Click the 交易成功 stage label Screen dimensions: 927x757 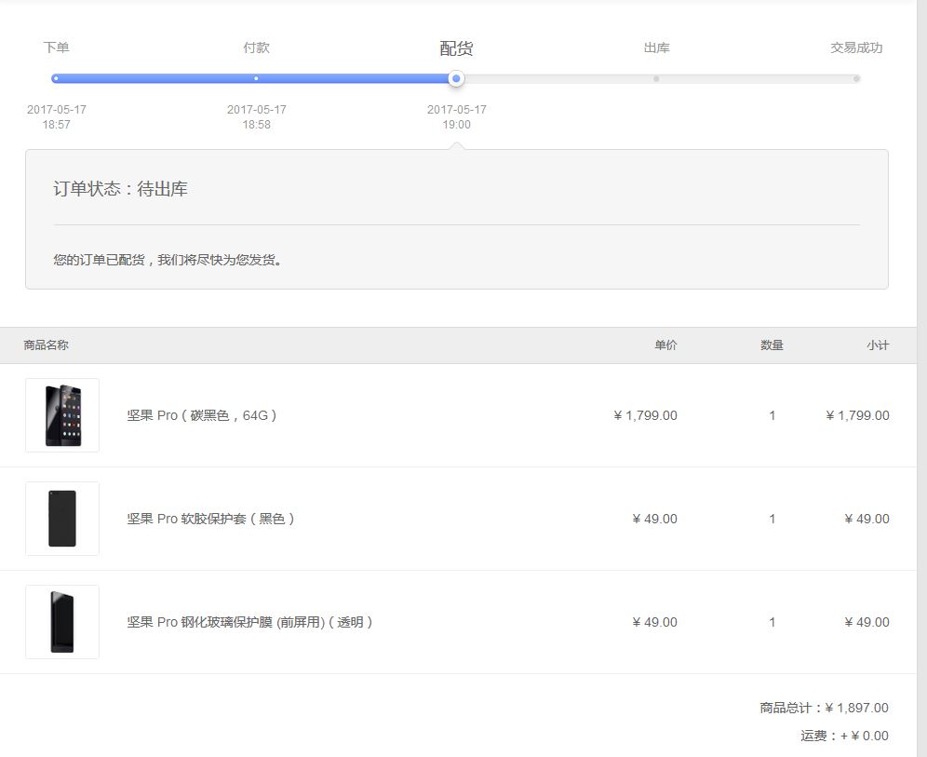(x=856, y=47)
